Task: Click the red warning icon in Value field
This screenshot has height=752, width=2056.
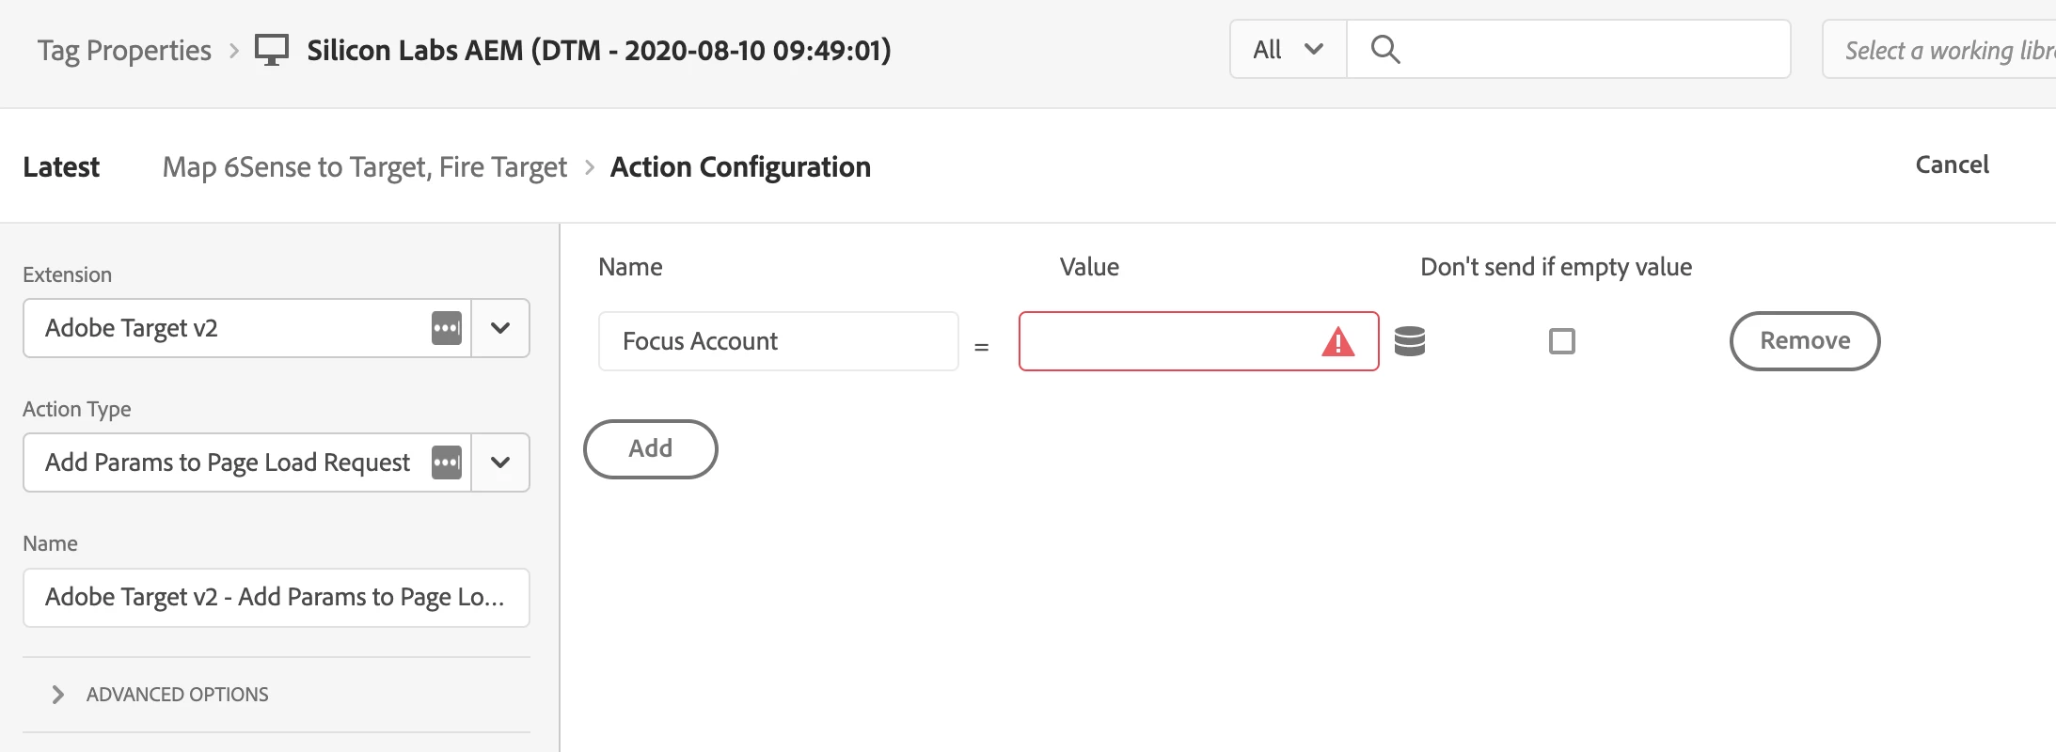Action: coord(1337,341)
